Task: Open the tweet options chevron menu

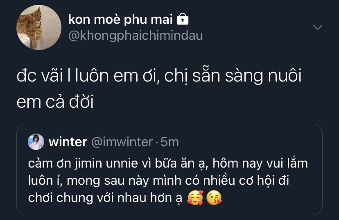Action: (317, 27)
